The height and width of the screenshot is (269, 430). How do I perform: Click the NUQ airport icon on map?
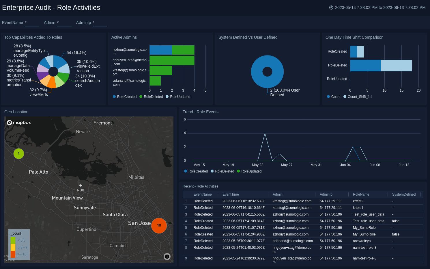81,186
